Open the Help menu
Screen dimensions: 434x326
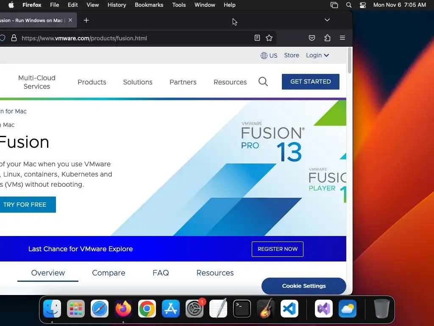pos(230,5)
